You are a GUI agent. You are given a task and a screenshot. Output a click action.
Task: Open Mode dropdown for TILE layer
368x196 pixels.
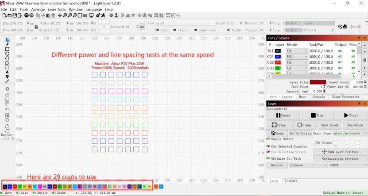[x=297, y=51]
